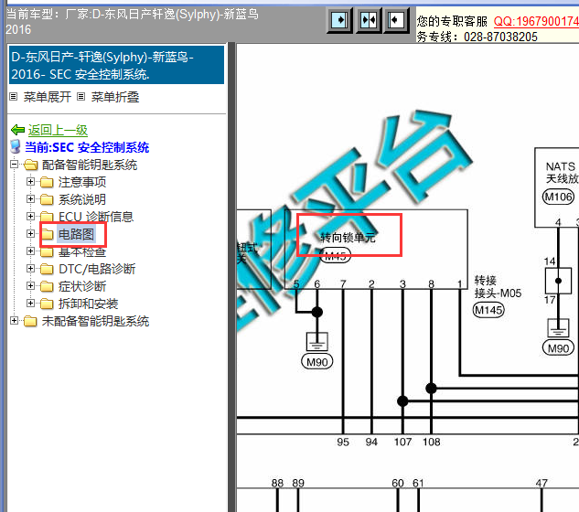Select the 症状诊断 tree item
The height and width of the screenshot is (512, 579).
pyautogui.click(x=82, y=286)
